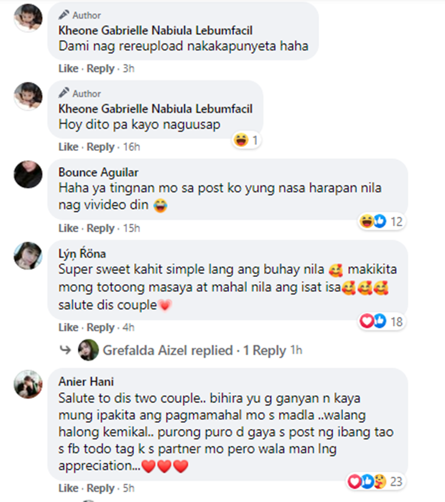The height and width of the screenshot is (502, 445).
Task: Open haha reaction on 'Hoy dito pa kayo' comment
Action: 246,140
